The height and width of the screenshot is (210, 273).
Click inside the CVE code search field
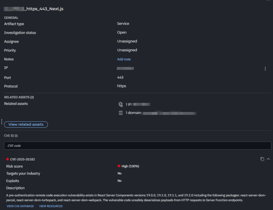click(137, 146)
